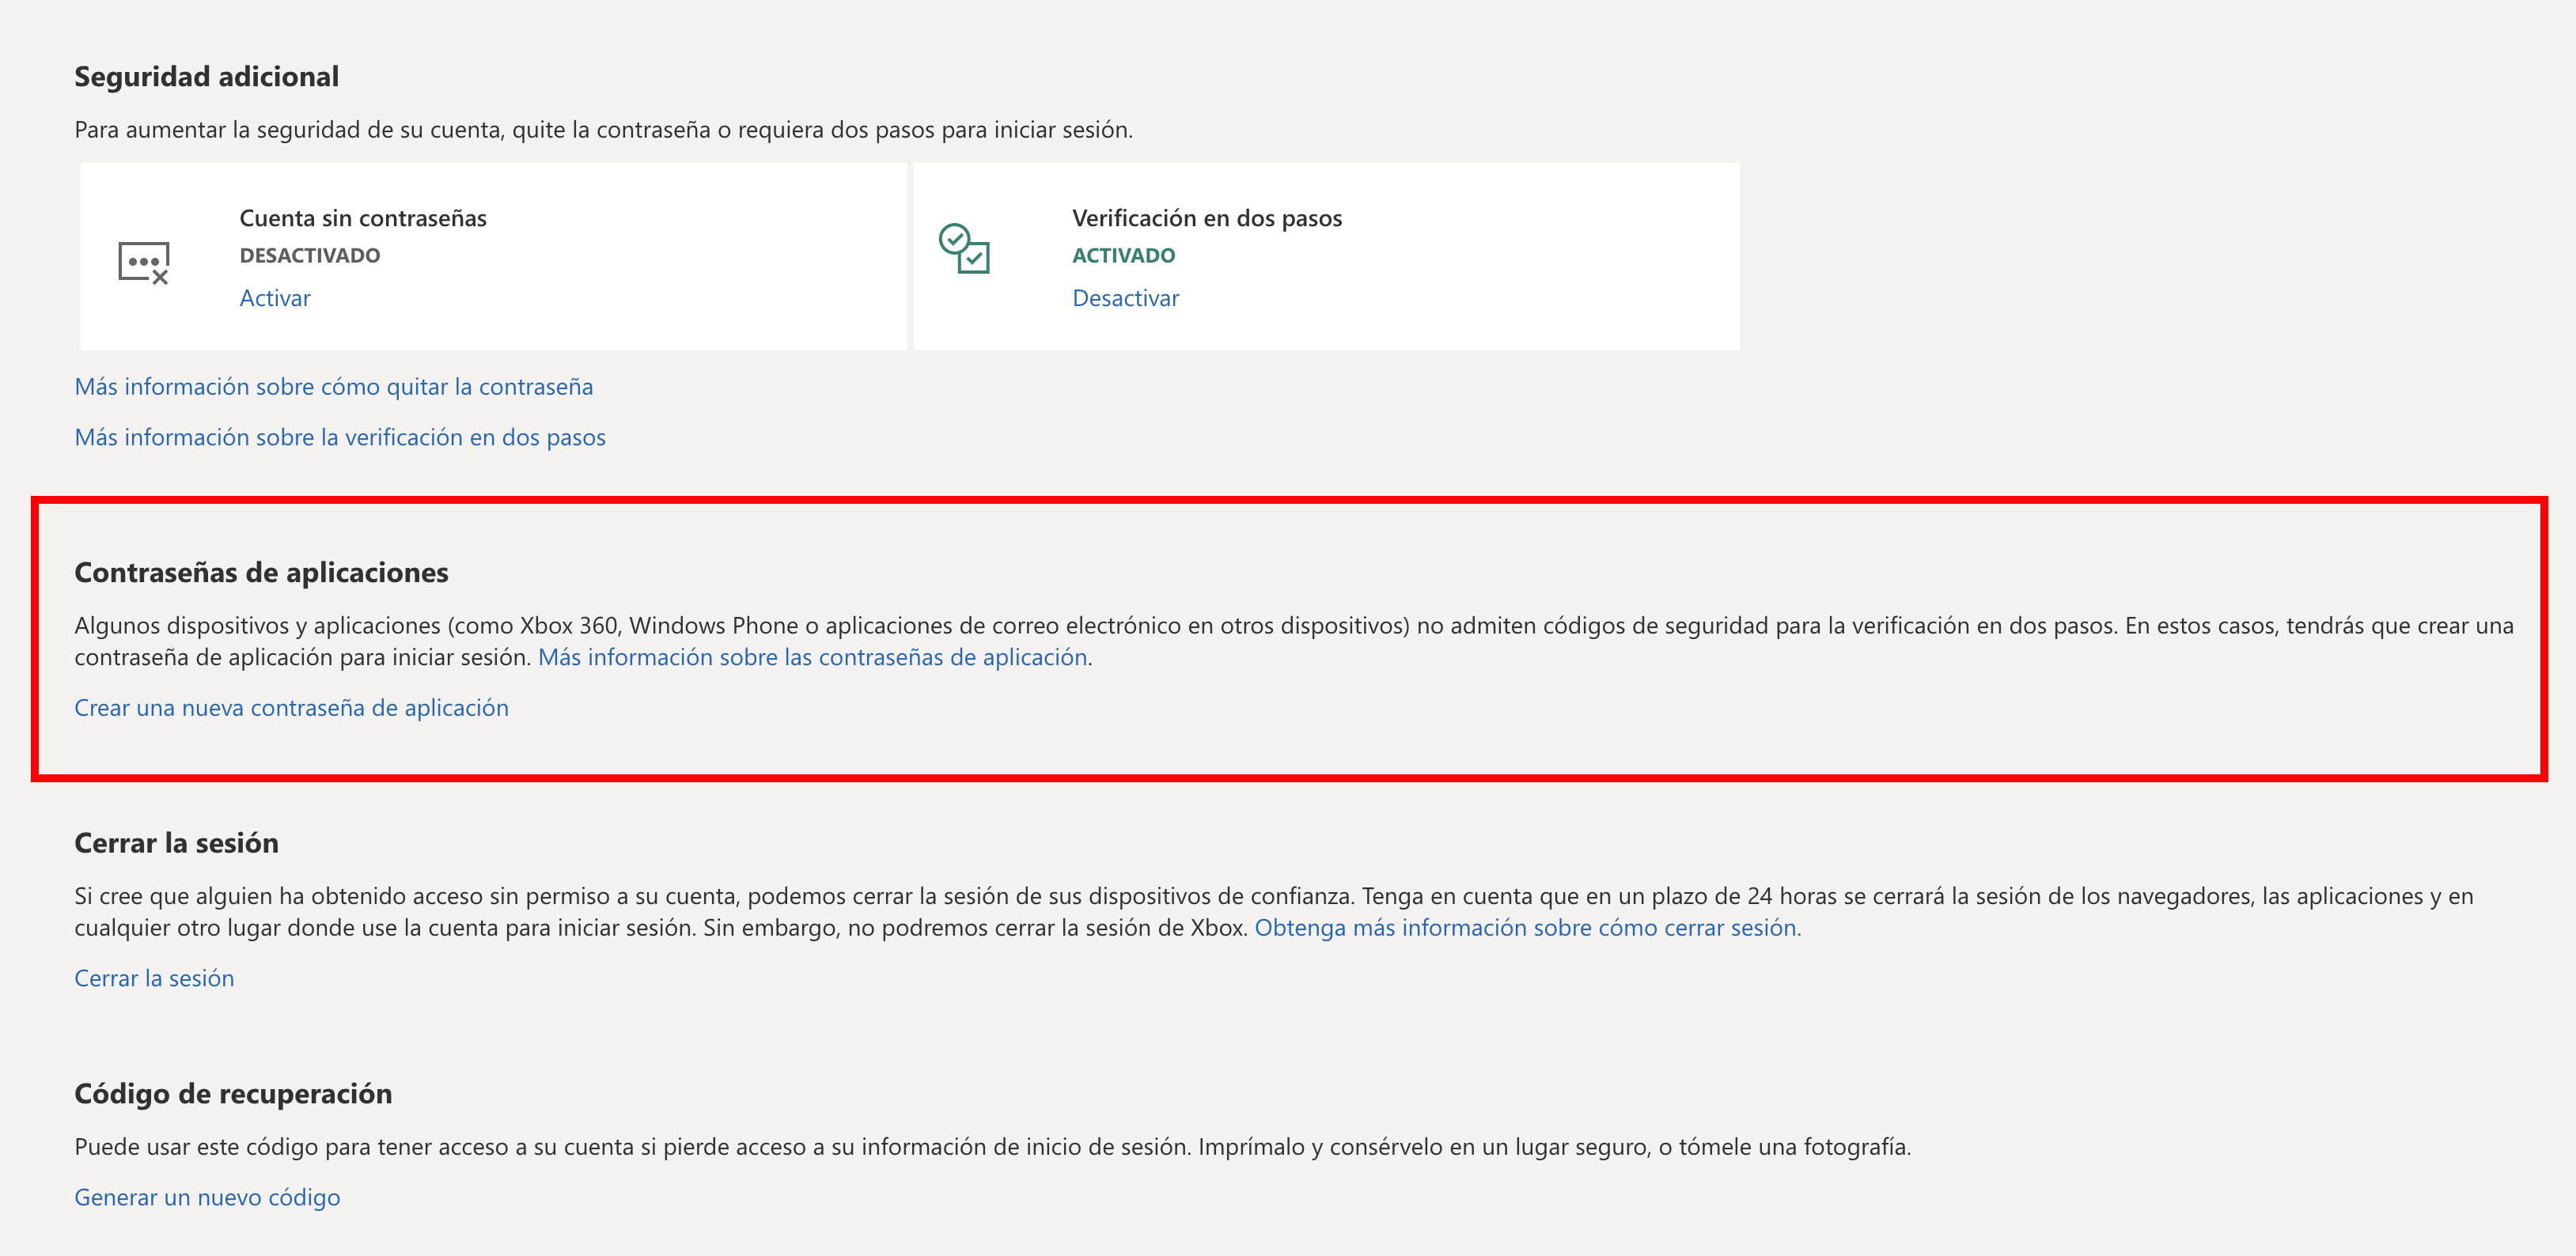This screenshot has width=2576, height=1256.
Task: Click the two-step verification checkmark icon
Action: pos(963,248)
